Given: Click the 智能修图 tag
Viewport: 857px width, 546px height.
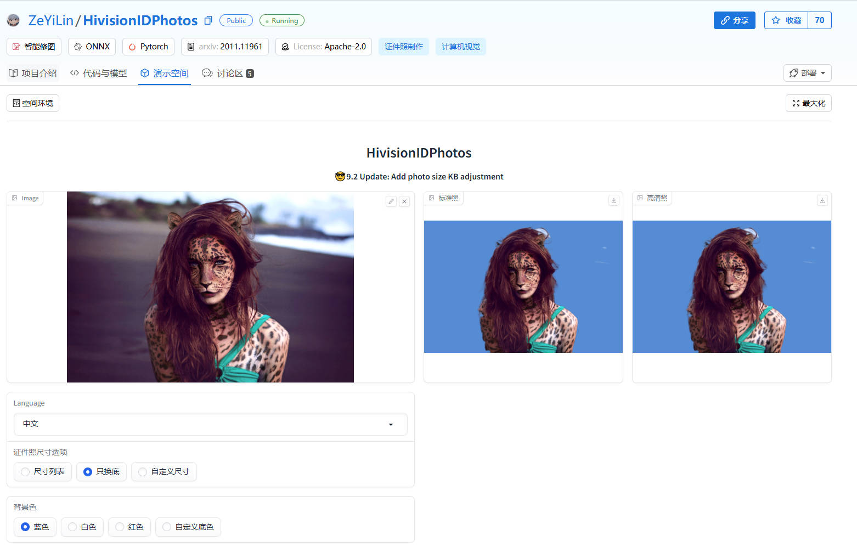Looking at the screenshot, I should 34,47.
